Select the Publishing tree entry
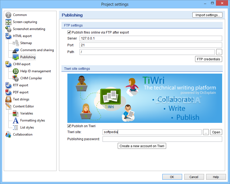Image resolution: width=230 pixels, height=184 pixels. pos(28,57)
